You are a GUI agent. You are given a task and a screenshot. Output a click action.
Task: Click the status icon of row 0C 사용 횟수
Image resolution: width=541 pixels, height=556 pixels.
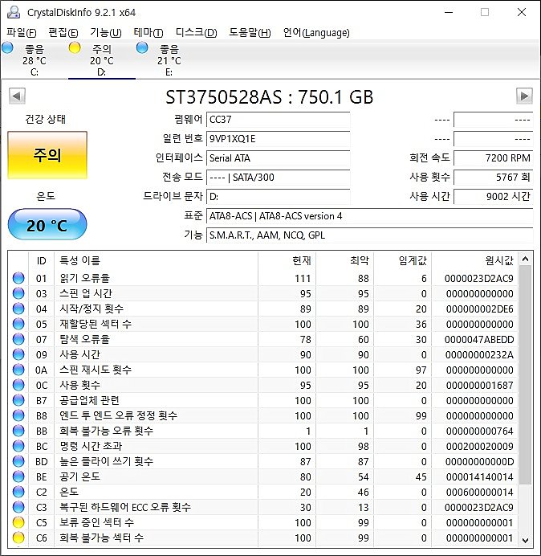coord(18,385)
